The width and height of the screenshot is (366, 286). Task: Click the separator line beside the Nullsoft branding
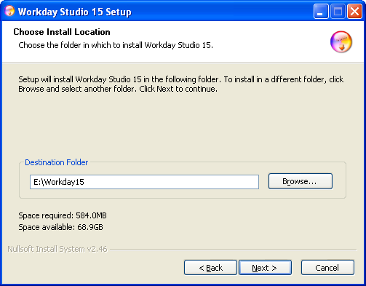[234, 250]
